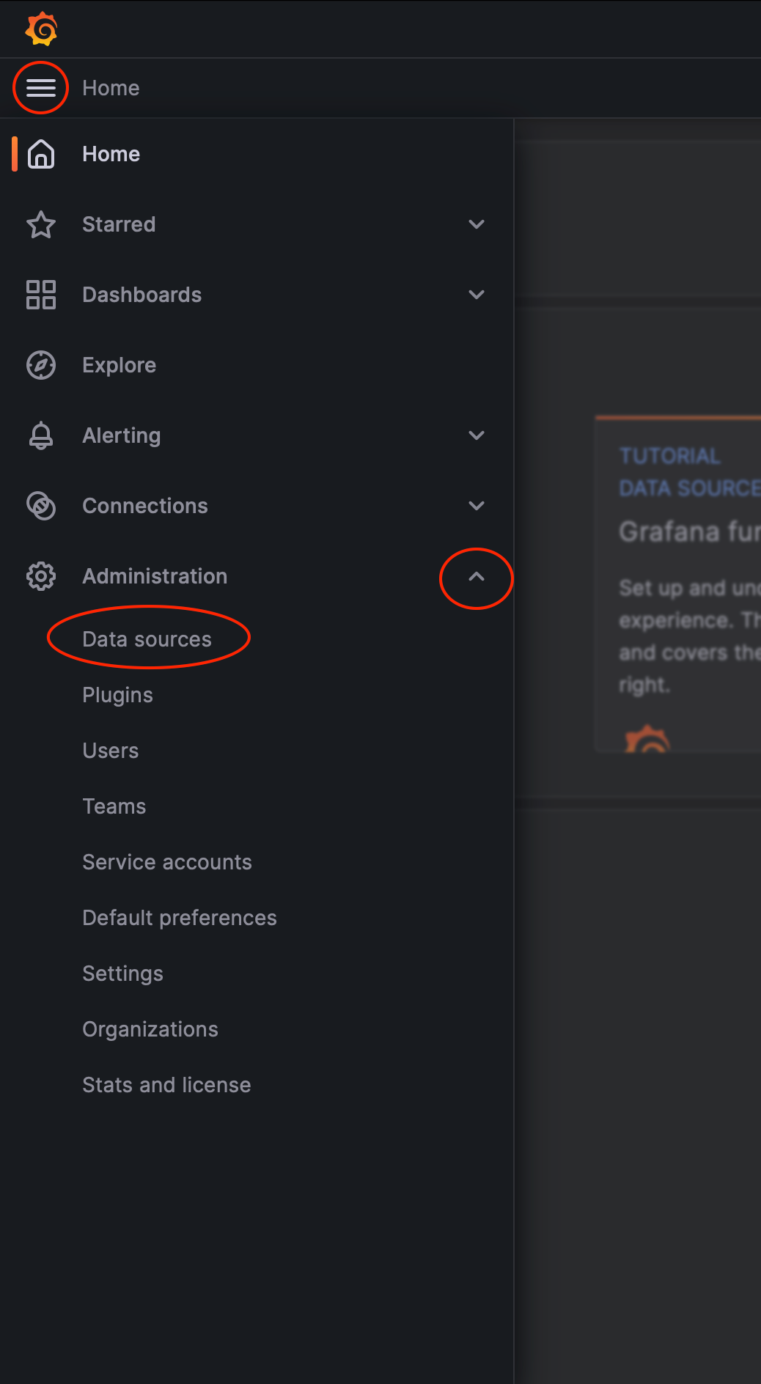Click the Home breadcrumb in top bar

[111, 88]
